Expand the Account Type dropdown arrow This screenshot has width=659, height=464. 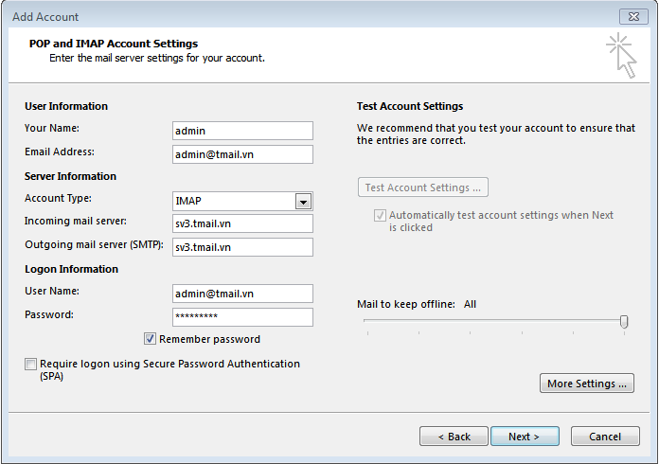(303, 201)
